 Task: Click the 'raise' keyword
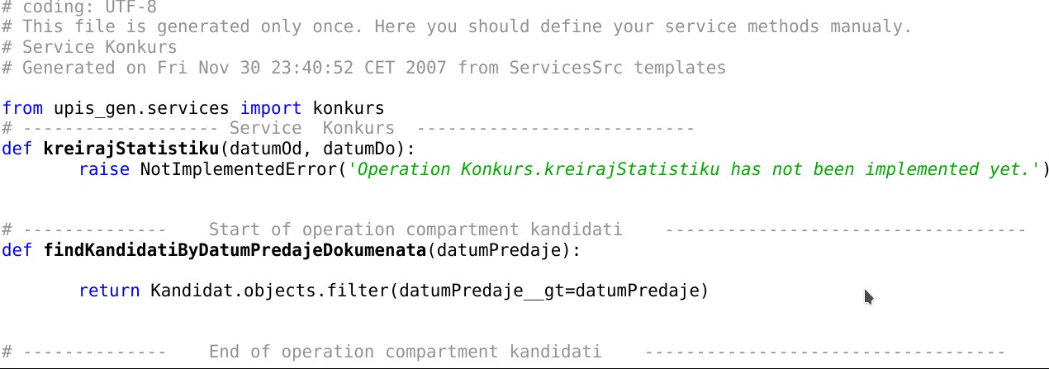pos(105,169)
